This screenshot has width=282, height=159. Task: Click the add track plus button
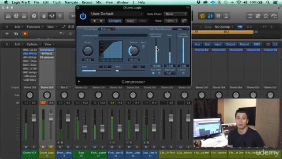(x=7, y=34)
